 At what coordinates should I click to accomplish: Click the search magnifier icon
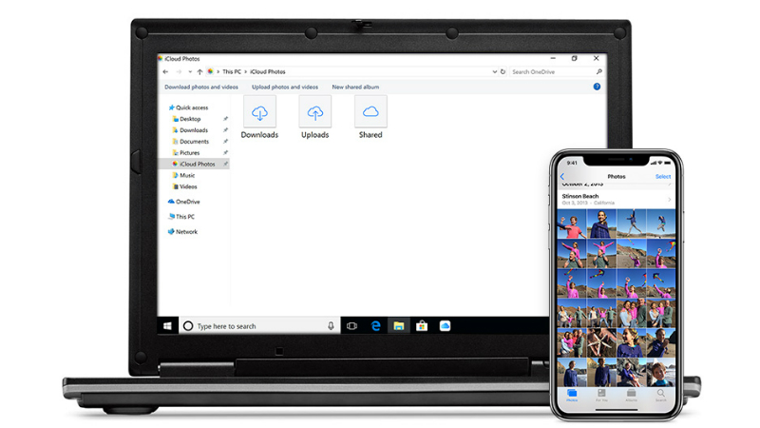[599, 72]
